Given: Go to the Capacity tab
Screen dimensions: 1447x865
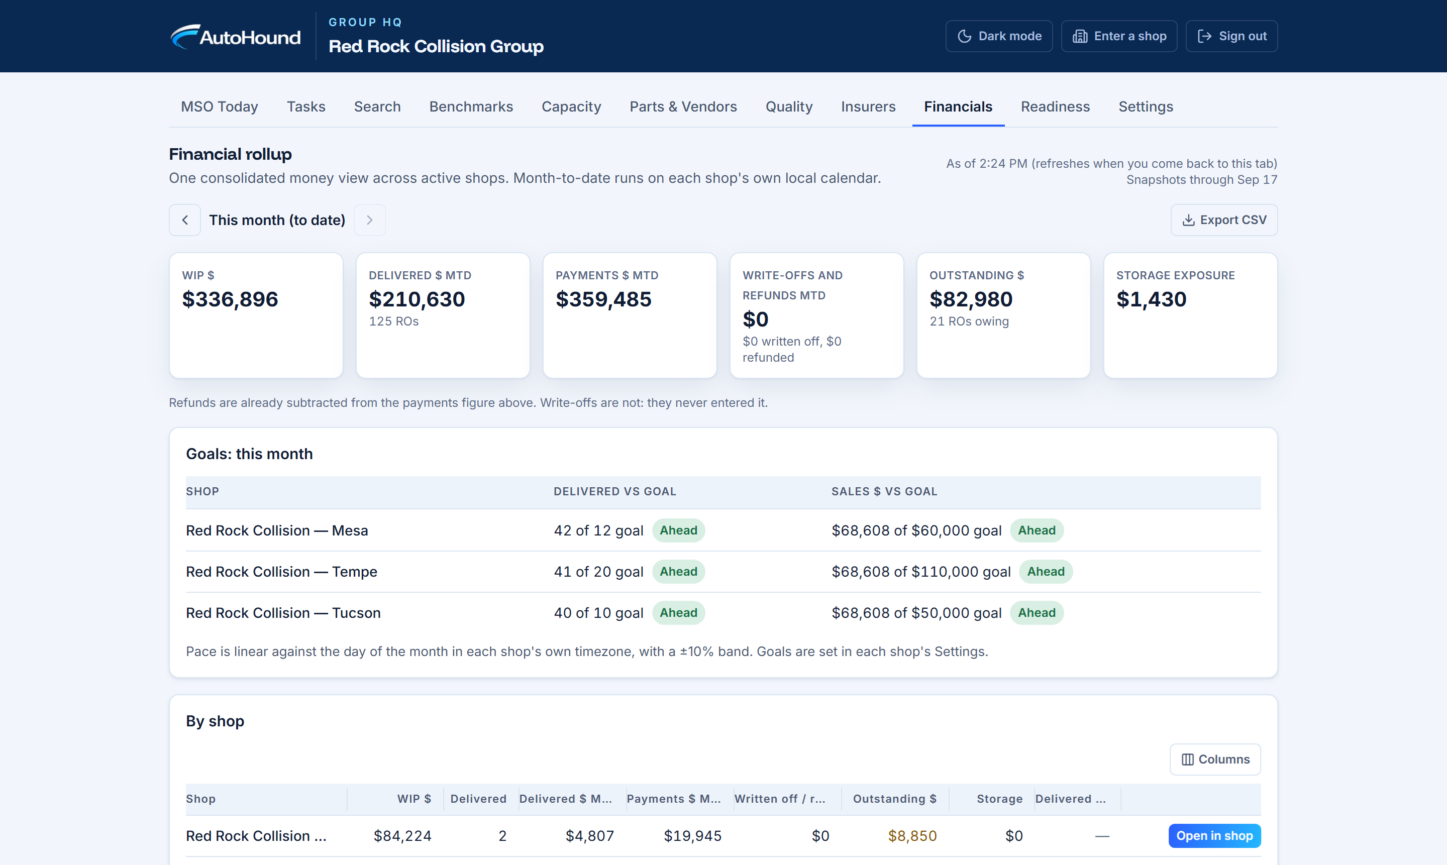Looking at the screenshot, I should [571, 106].
